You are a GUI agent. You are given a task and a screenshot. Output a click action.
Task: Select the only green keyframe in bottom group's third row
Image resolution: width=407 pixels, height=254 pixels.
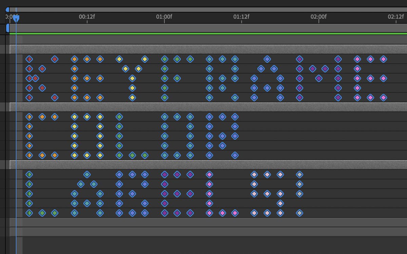click(29, 194)
